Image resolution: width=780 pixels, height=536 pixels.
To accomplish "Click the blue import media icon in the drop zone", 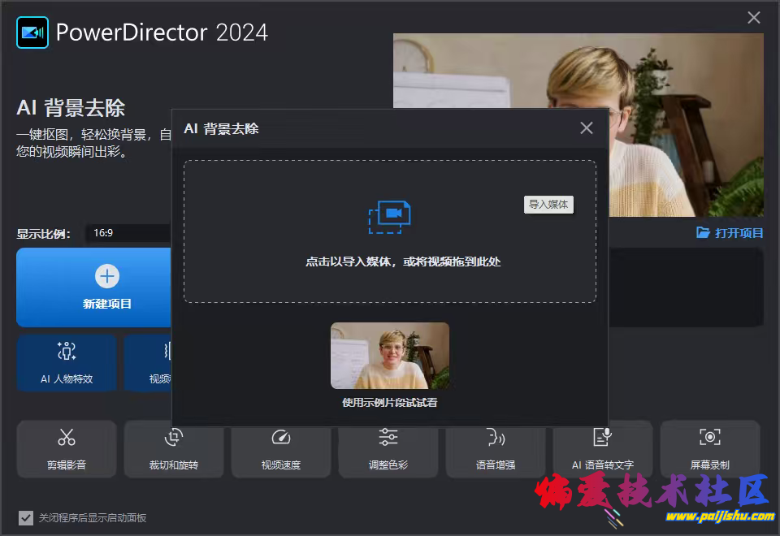I will (x=389, y=217).
